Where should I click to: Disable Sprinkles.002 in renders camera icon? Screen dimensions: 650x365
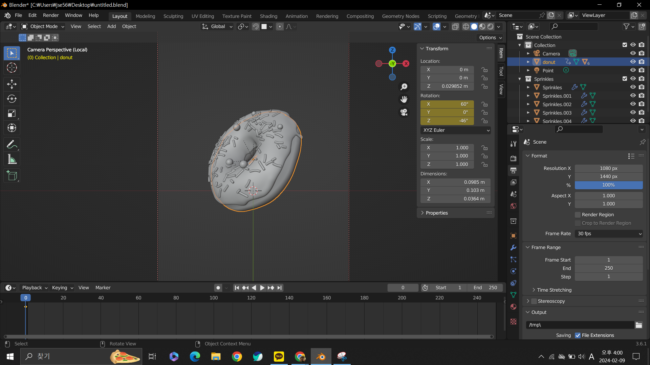pos(642,104)
